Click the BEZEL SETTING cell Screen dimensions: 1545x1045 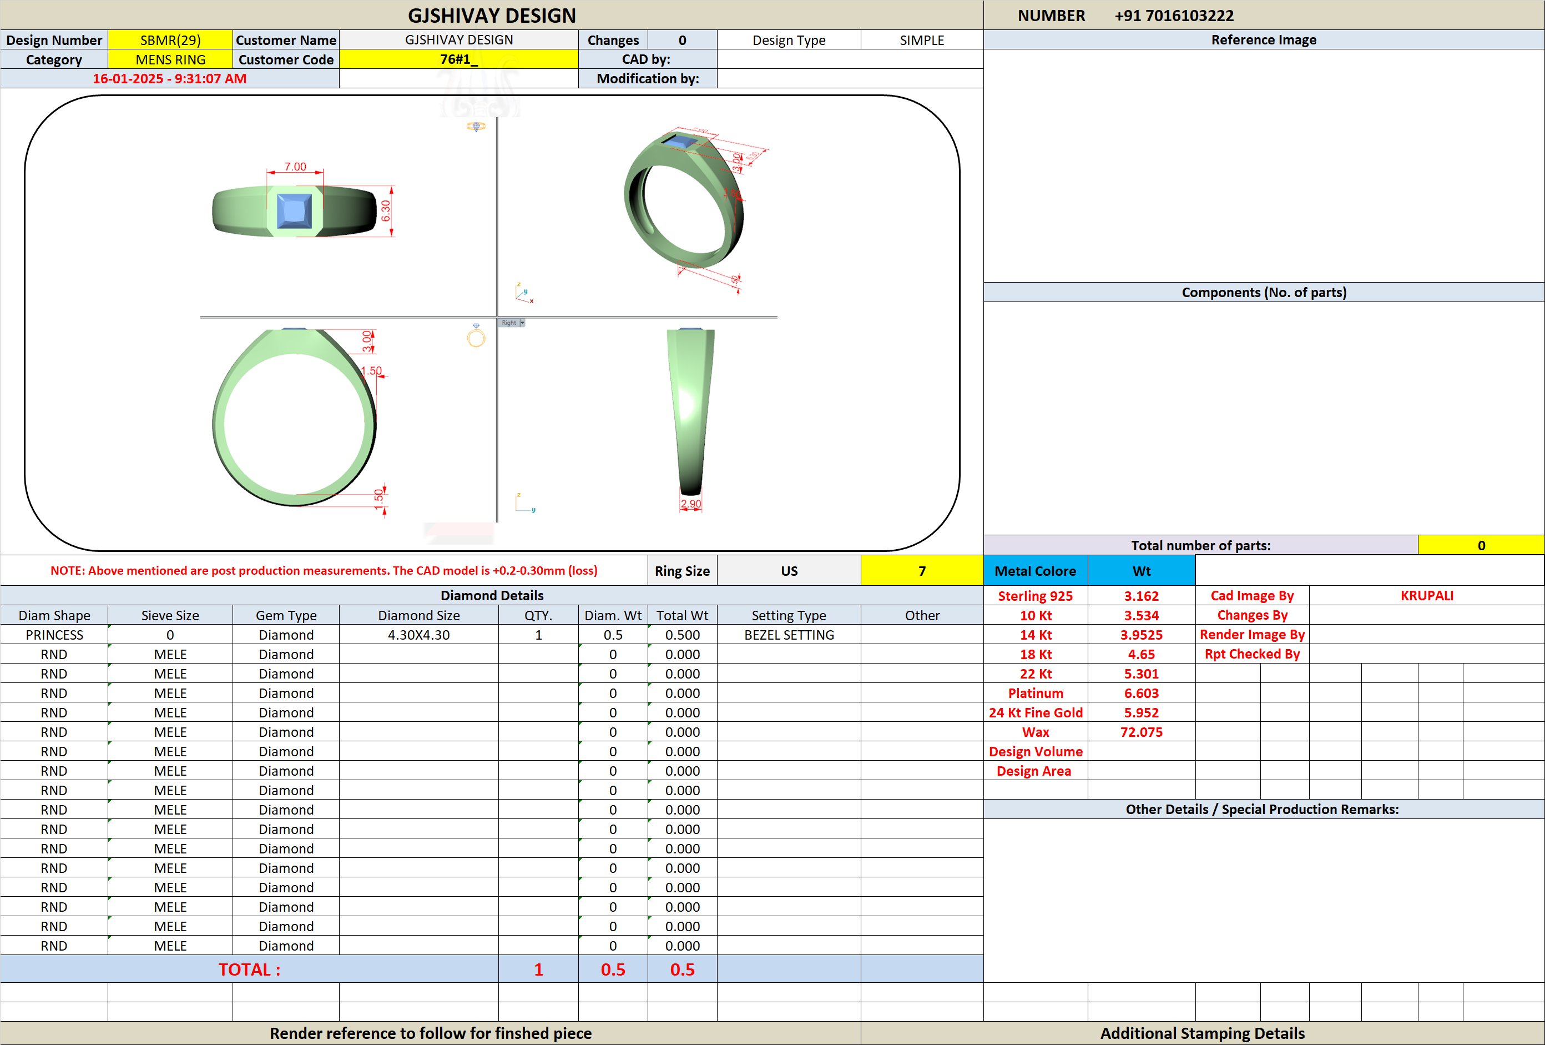coord(789,635)
